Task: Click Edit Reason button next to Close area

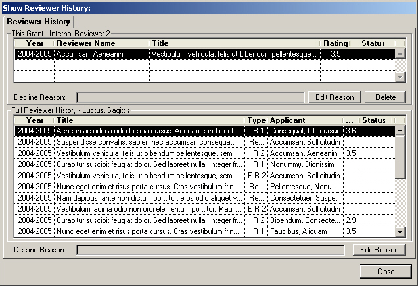Action: [x=379, y=250]
